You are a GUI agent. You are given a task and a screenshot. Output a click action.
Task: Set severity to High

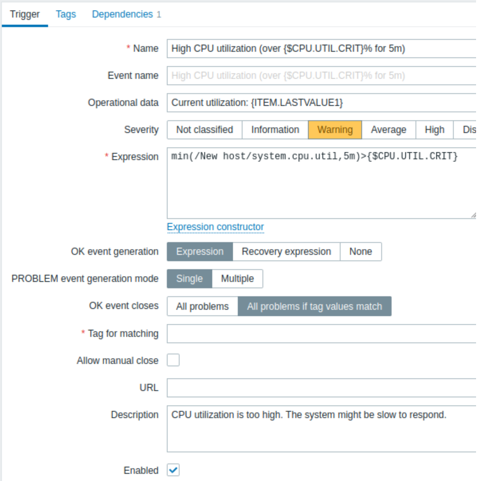pos(434,130)
